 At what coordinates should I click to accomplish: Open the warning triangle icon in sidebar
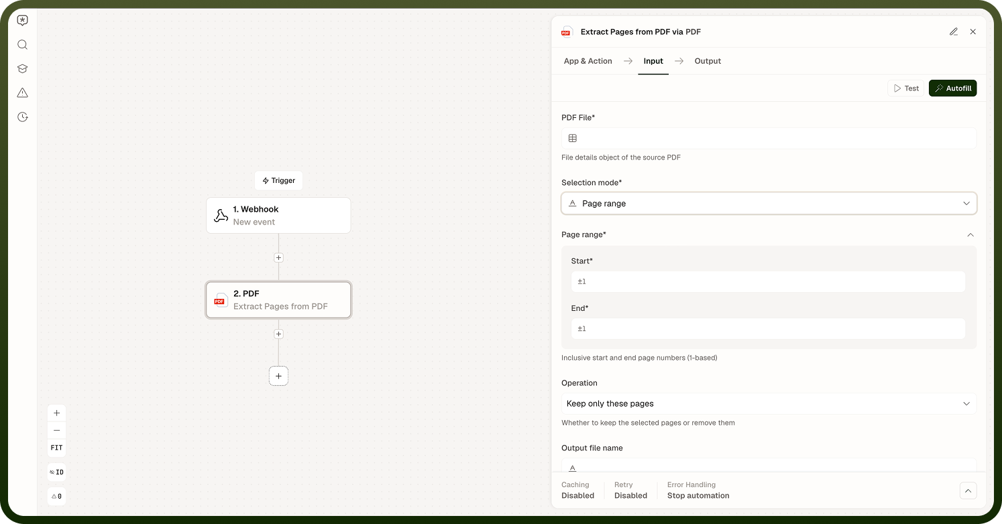[x=23, y=92]
